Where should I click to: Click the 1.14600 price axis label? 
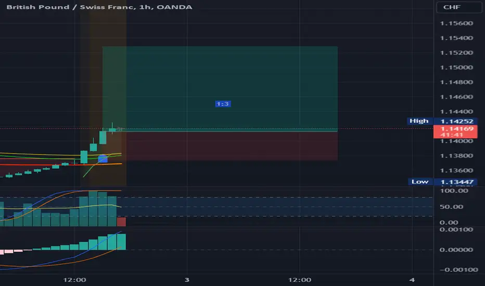pos(456,97)
